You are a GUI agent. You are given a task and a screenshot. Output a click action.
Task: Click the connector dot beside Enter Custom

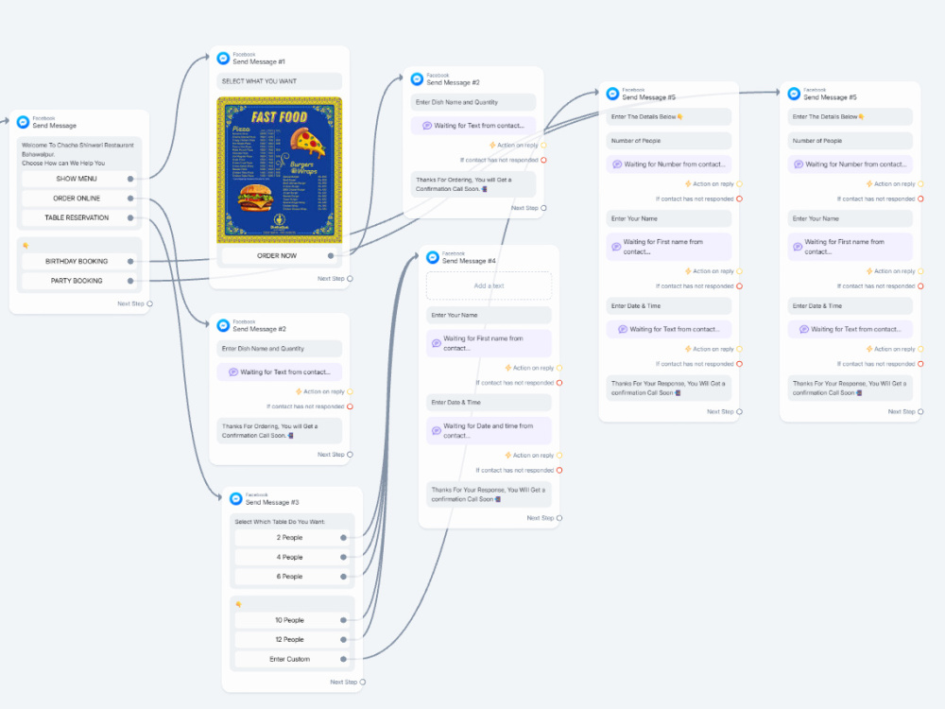pyautogui.click(x=343, y=660)
